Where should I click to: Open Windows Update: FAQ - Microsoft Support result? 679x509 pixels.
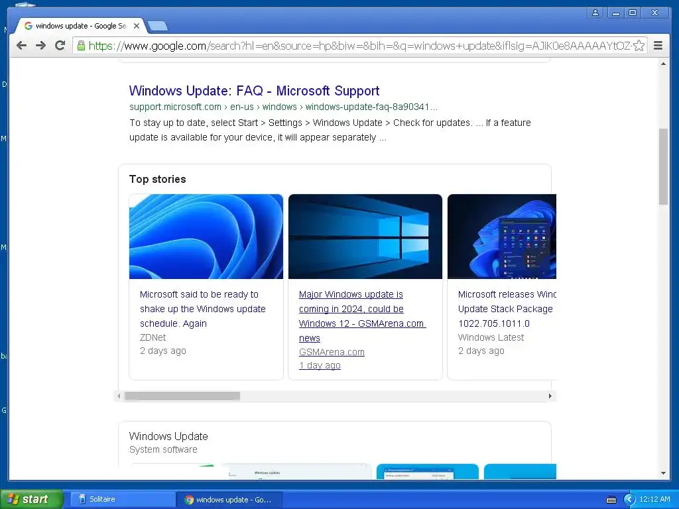[x=254, y=91]
